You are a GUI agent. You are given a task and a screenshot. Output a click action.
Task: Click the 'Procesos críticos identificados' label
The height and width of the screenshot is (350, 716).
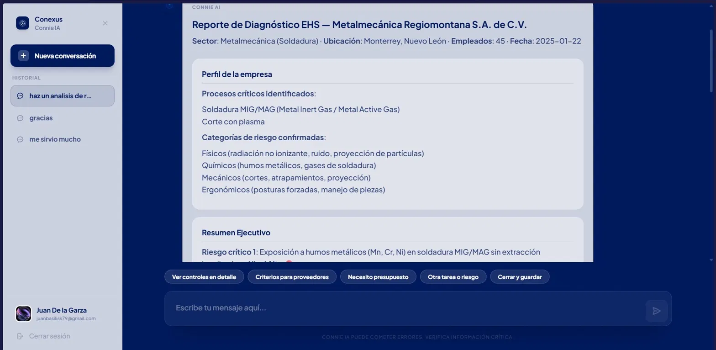pos(258,94)
